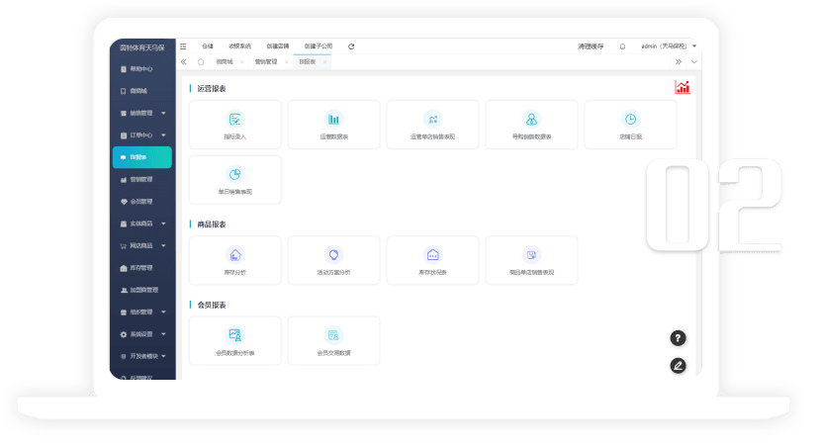Select 会员管理 in the sidebar
This screenshot has height=448, width=822.
(x=141, y=202)
